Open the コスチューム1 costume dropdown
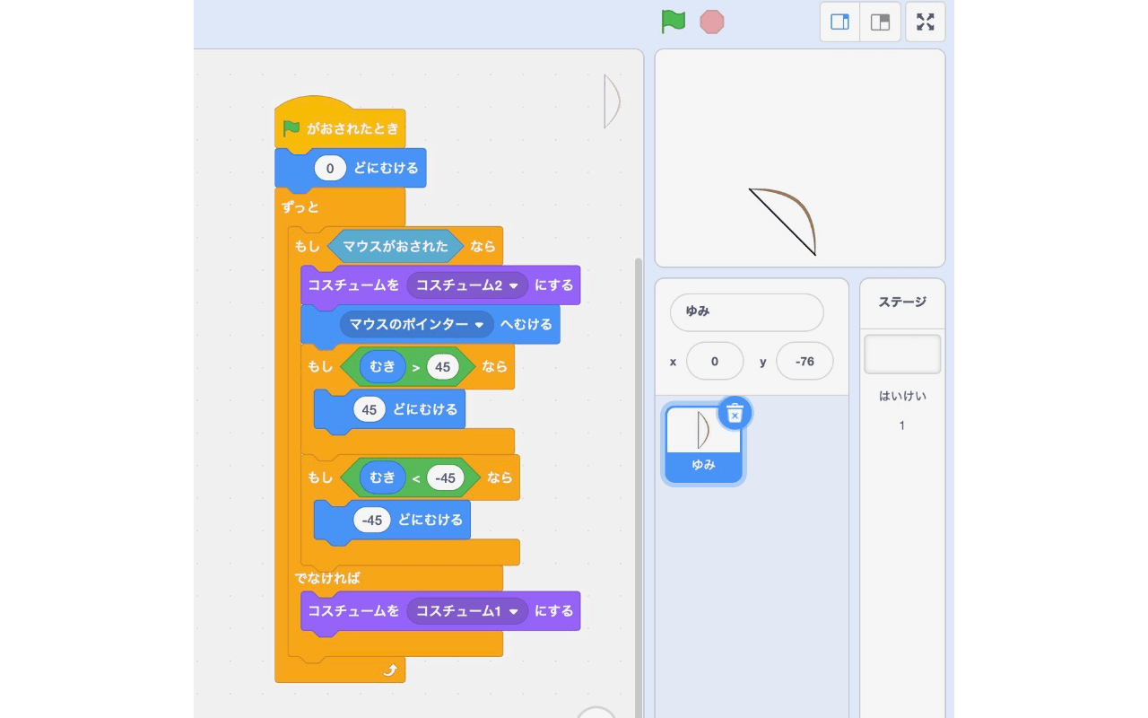1148x718 pixels. [467, 611]
